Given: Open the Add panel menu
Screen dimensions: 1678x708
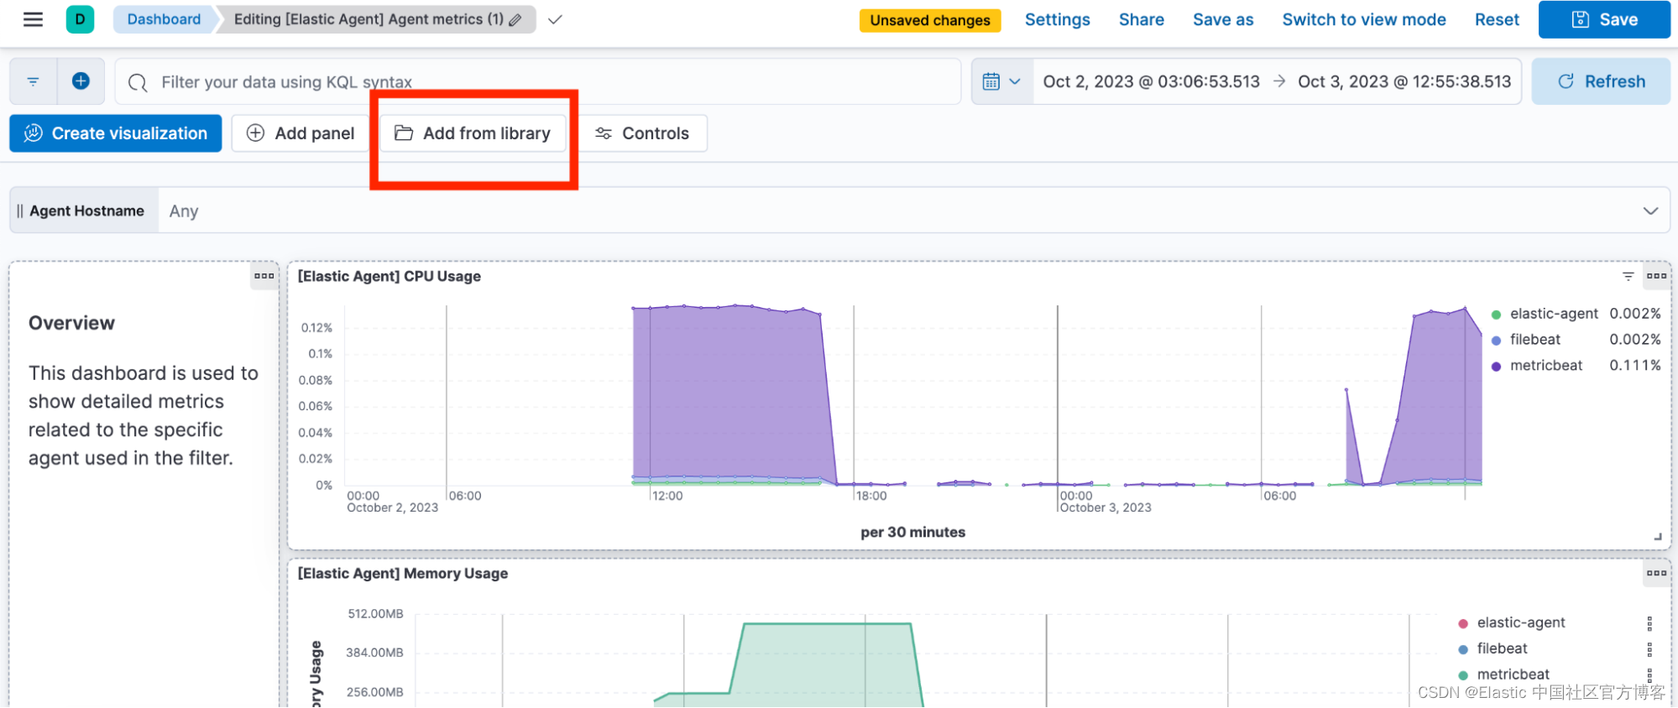Looking at the screenshot, I should point(301,133).
